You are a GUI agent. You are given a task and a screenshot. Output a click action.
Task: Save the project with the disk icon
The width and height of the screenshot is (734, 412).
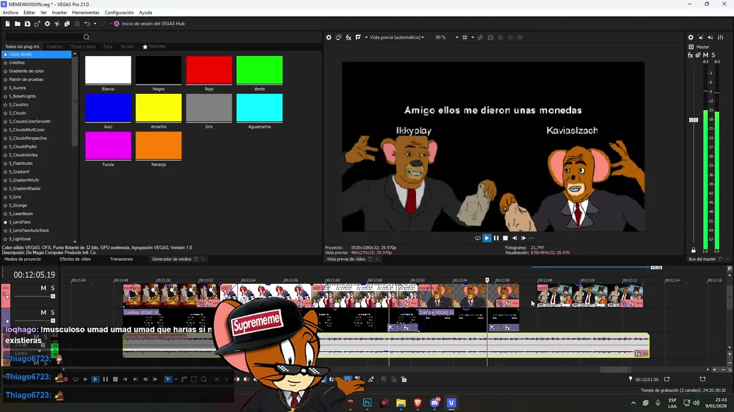[x=28, y=23]
